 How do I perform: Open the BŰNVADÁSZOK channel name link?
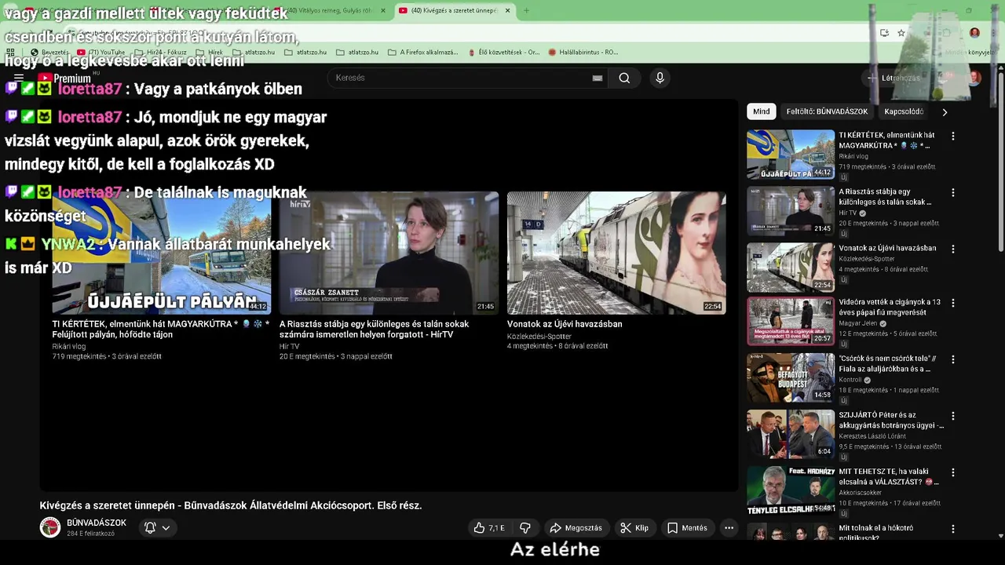click(x=97, y=523)
